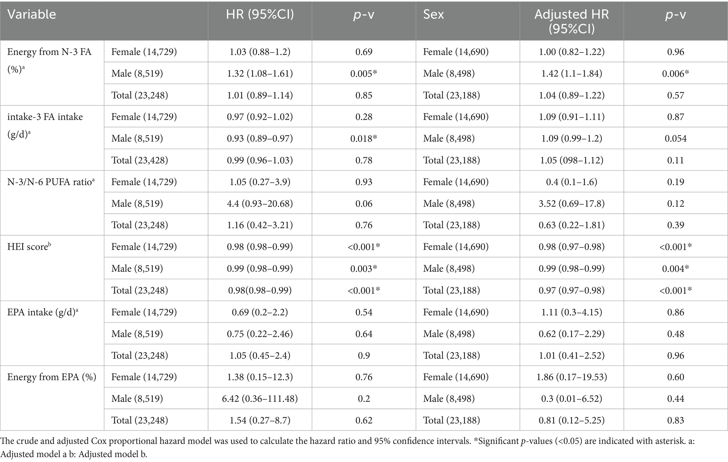Click the 0.018* p-value cell
The image size is (728, 462).
coord(364,138)
